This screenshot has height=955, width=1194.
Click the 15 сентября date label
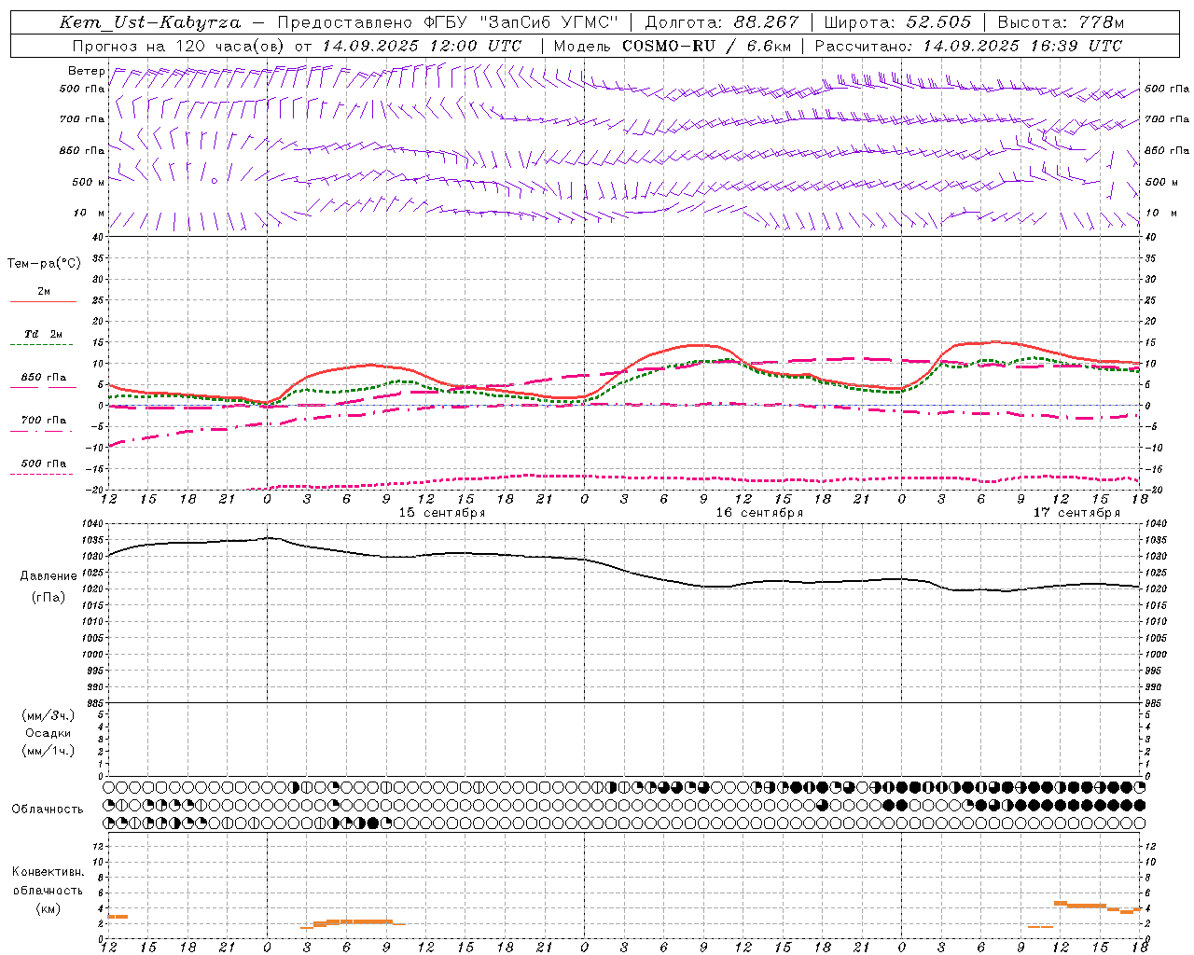pyautogui.click(x=442, y=513)
